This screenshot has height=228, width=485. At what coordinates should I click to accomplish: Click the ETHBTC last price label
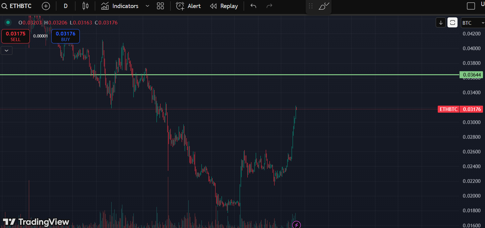448,109
